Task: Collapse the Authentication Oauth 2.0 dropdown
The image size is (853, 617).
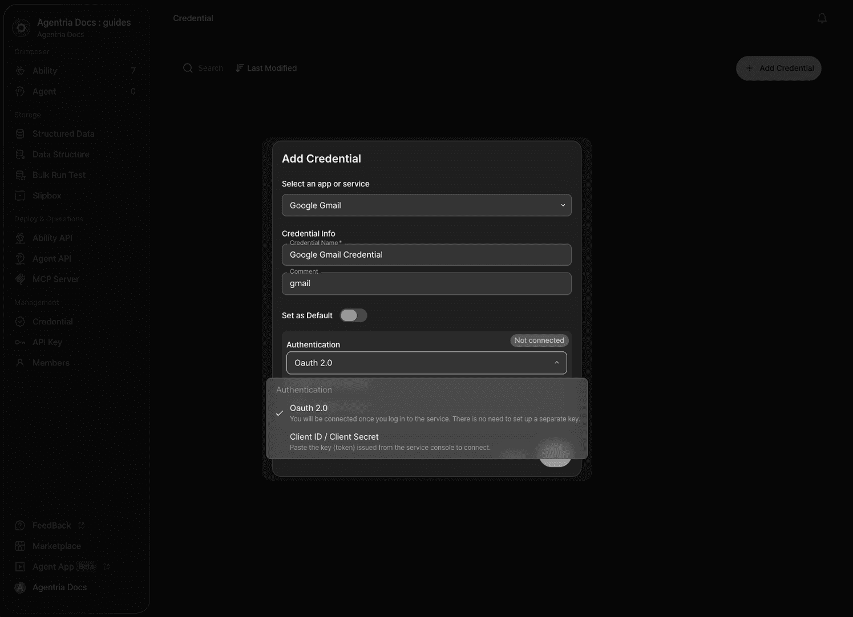Action: point(426,363)
